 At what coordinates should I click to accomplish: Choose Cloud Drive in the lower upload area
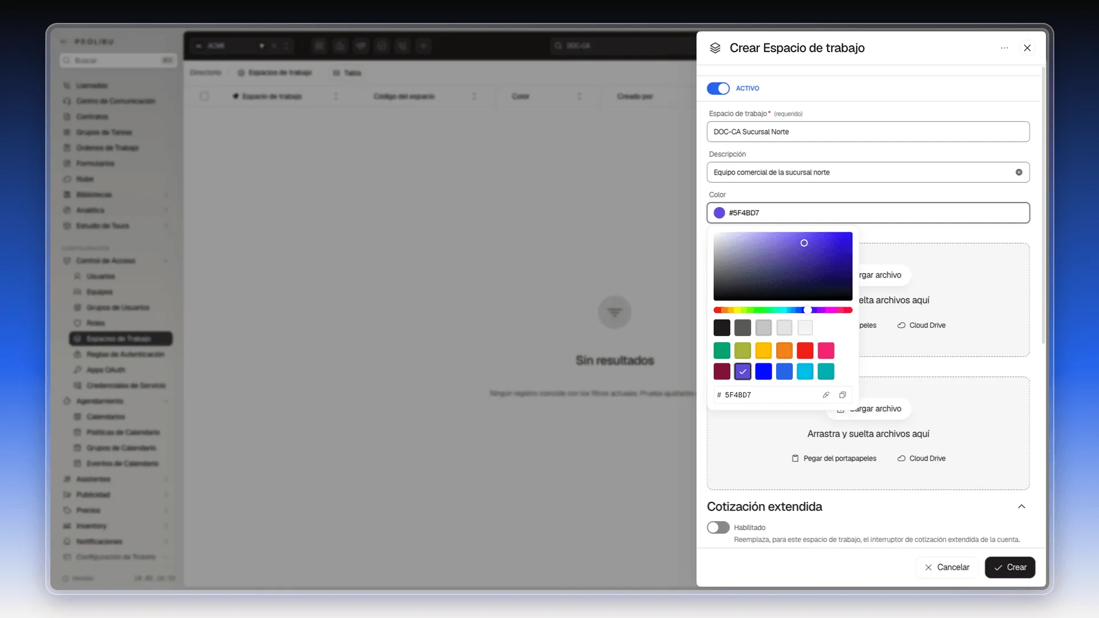pos(922,458)
